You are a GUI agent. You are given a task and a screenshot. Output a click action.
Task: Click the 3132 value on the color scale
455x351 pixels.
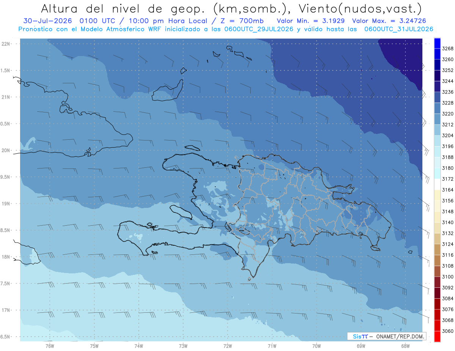[448, 233]
